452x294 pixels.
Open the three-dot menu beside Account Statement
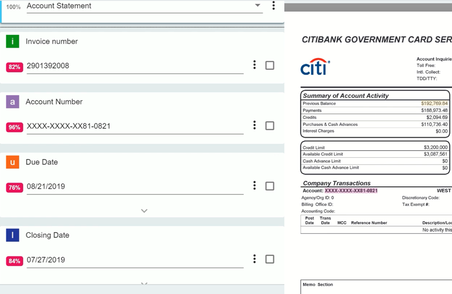tap(274, 5)
